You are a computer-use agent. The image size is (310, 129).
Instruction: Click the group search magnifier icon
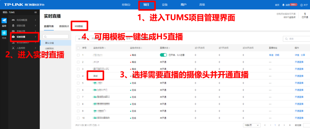point(45,36)
